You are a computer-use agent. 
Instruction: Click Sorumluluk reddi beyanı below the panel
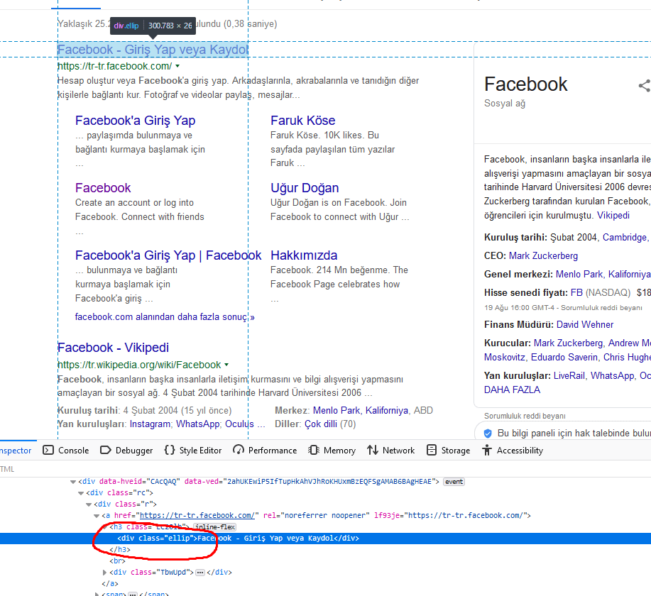525,416
